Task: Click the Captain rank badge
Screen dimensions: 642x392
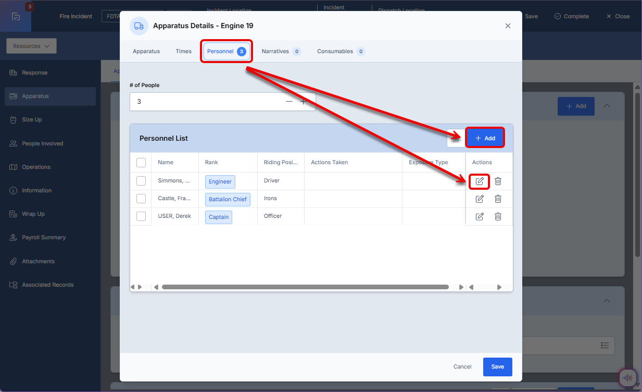Action: (219, 217)
